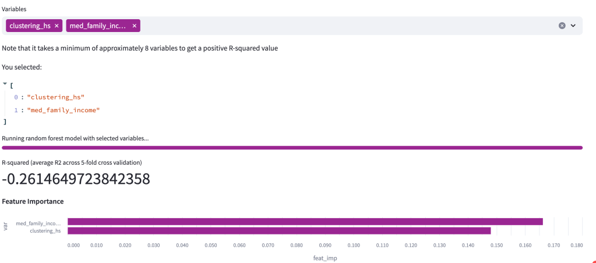The image size is (596, 263).
Task: Click the "med_family_income" JSON string value
Action: 64,109
